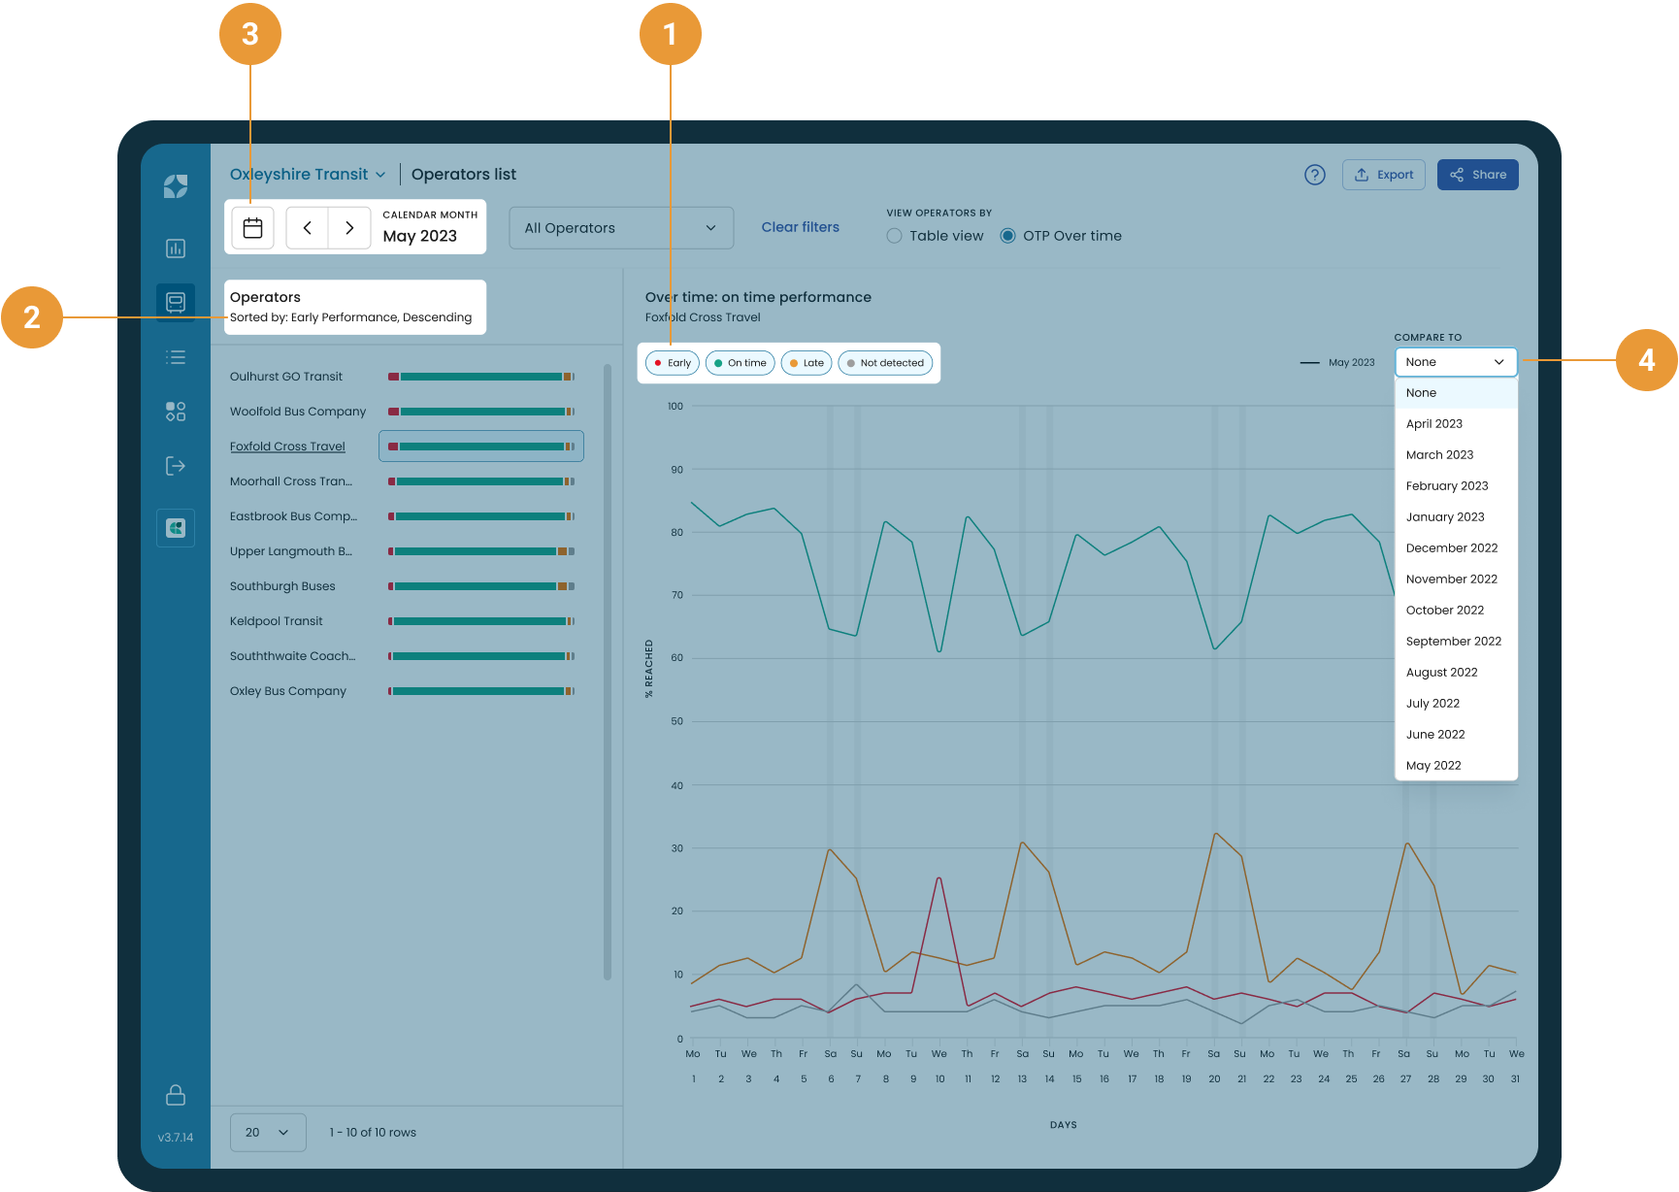Image resolution: width=1679 pixels, height=1192 pixels.
Task: Choose July 2022 in compare list
Action: 1456,704
